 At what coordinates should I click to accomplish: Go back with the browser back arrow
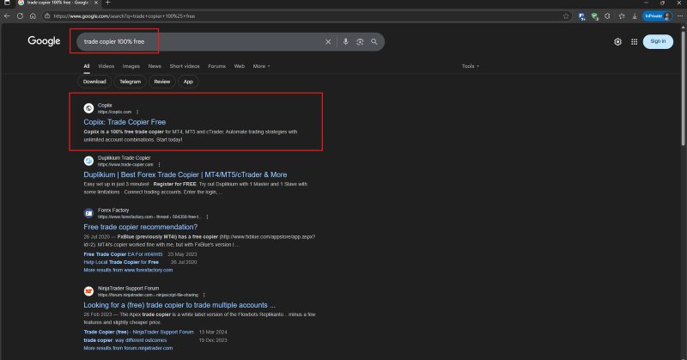(x=7, y=15)
